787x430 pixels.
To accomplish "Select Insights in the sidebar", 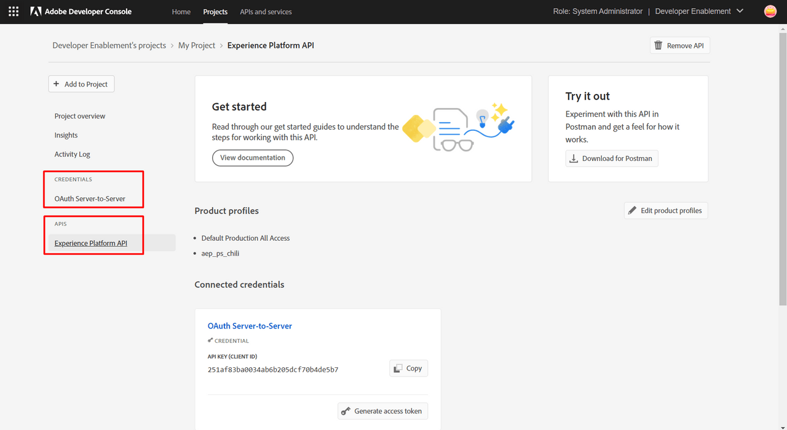I will point(66,135).
